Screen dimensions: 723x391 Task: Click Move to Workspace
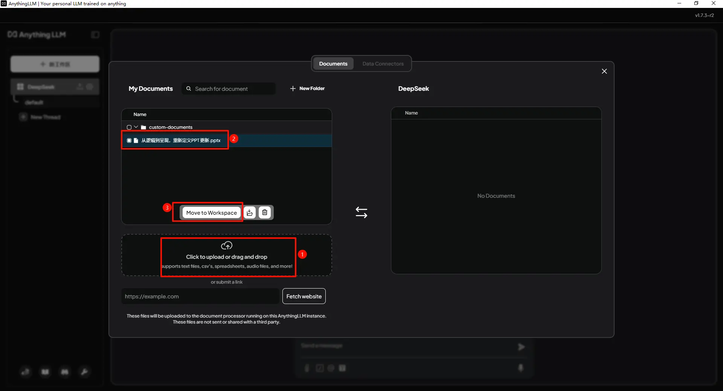click(212, 212)
